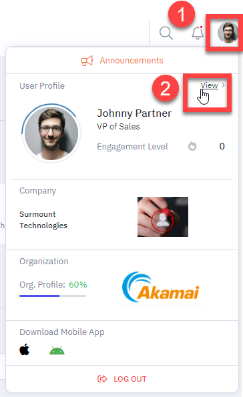Click the log out arrow icon
243x397 pixels.
(102, 379)
